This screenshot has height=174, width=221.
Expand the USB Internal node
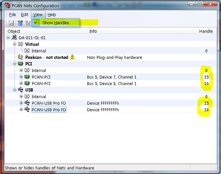point(21,96)
